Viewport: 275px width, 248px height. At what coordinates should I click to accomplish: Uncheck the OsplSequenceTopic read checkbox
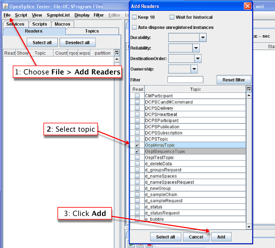137,151
